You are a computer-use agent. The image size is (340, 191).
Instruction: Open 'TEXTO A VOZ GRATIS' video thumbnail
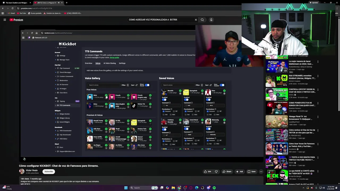pos(277,162)
